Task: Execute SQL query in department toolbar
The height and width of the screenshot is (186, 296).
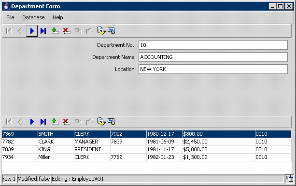Action: point(112,31)
